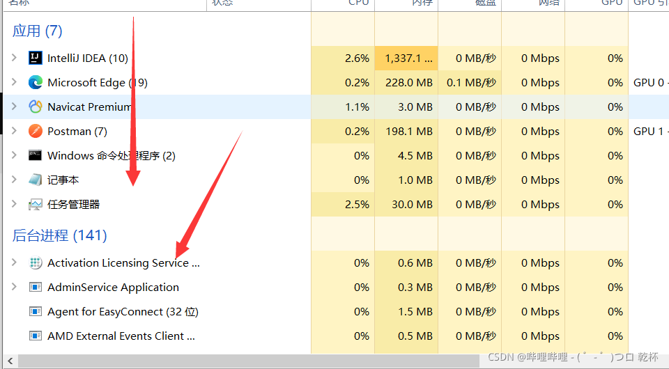Select Windows 命令处理程序 (2) name
This screenshot has height=369, width=669.
pos(111,155)
